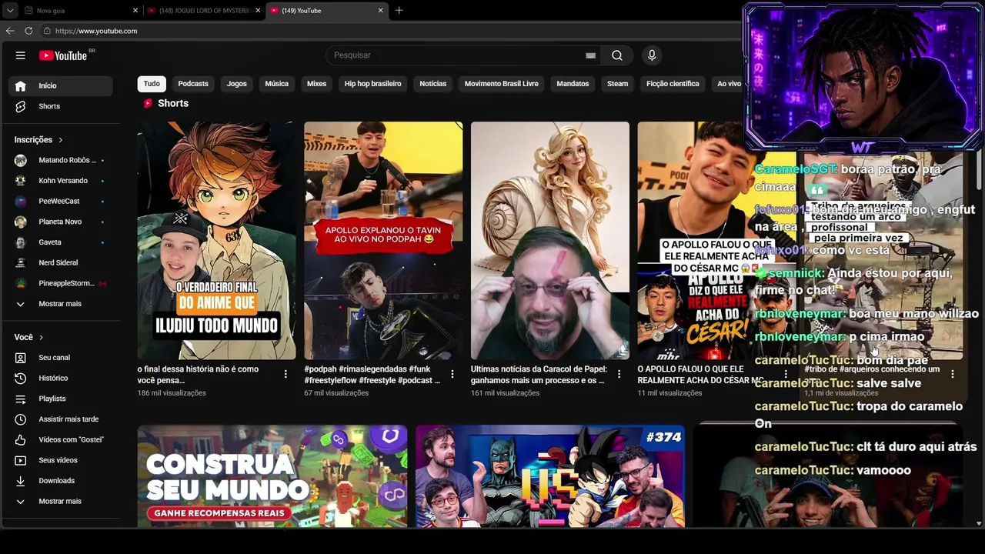Image resolution: width=985 pixels, height=554 pixels.
Task: Select the Steam filter chip
Action: 618,84
